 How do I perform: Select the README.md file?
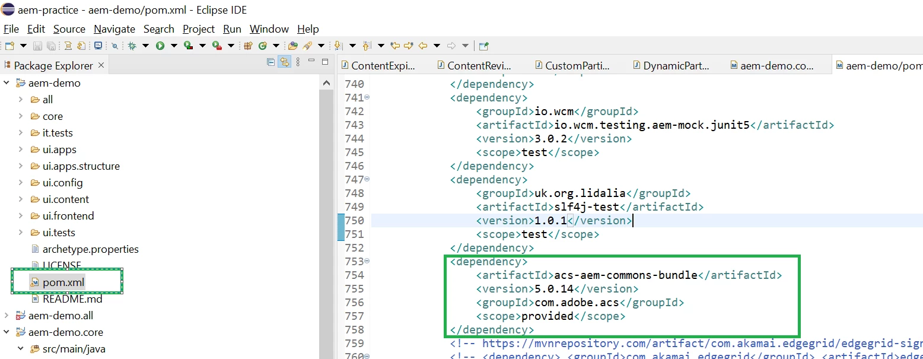click(x=72, y=299)
